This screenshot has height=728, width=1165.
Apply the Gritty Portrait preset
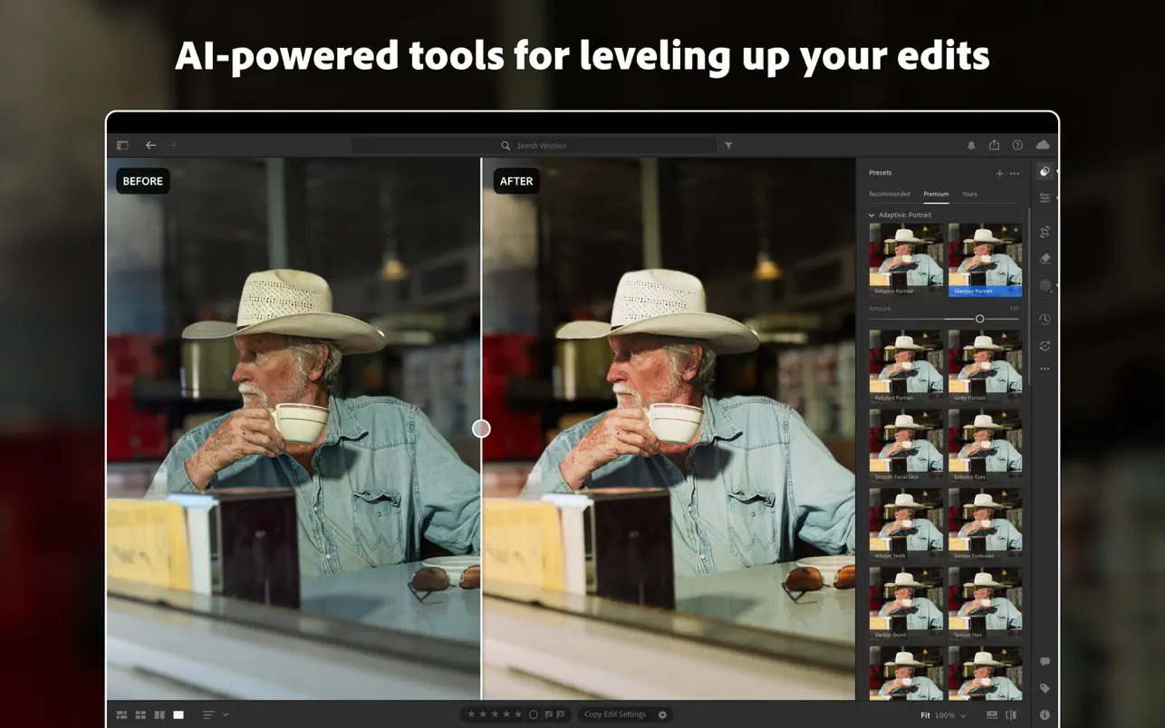tap(985, 366)
